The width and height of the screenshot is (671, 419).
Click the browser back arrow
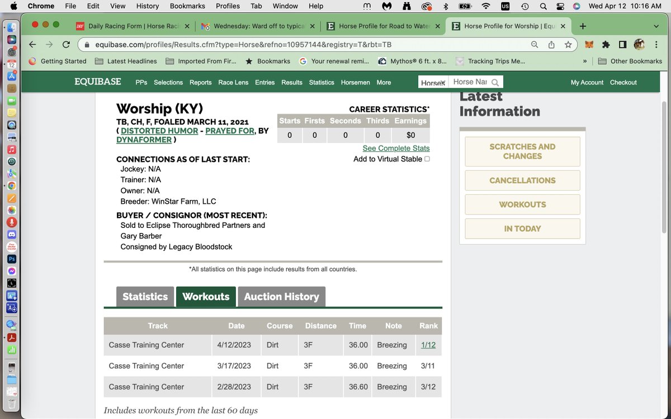pyautogui.click(x=33, y=45)
